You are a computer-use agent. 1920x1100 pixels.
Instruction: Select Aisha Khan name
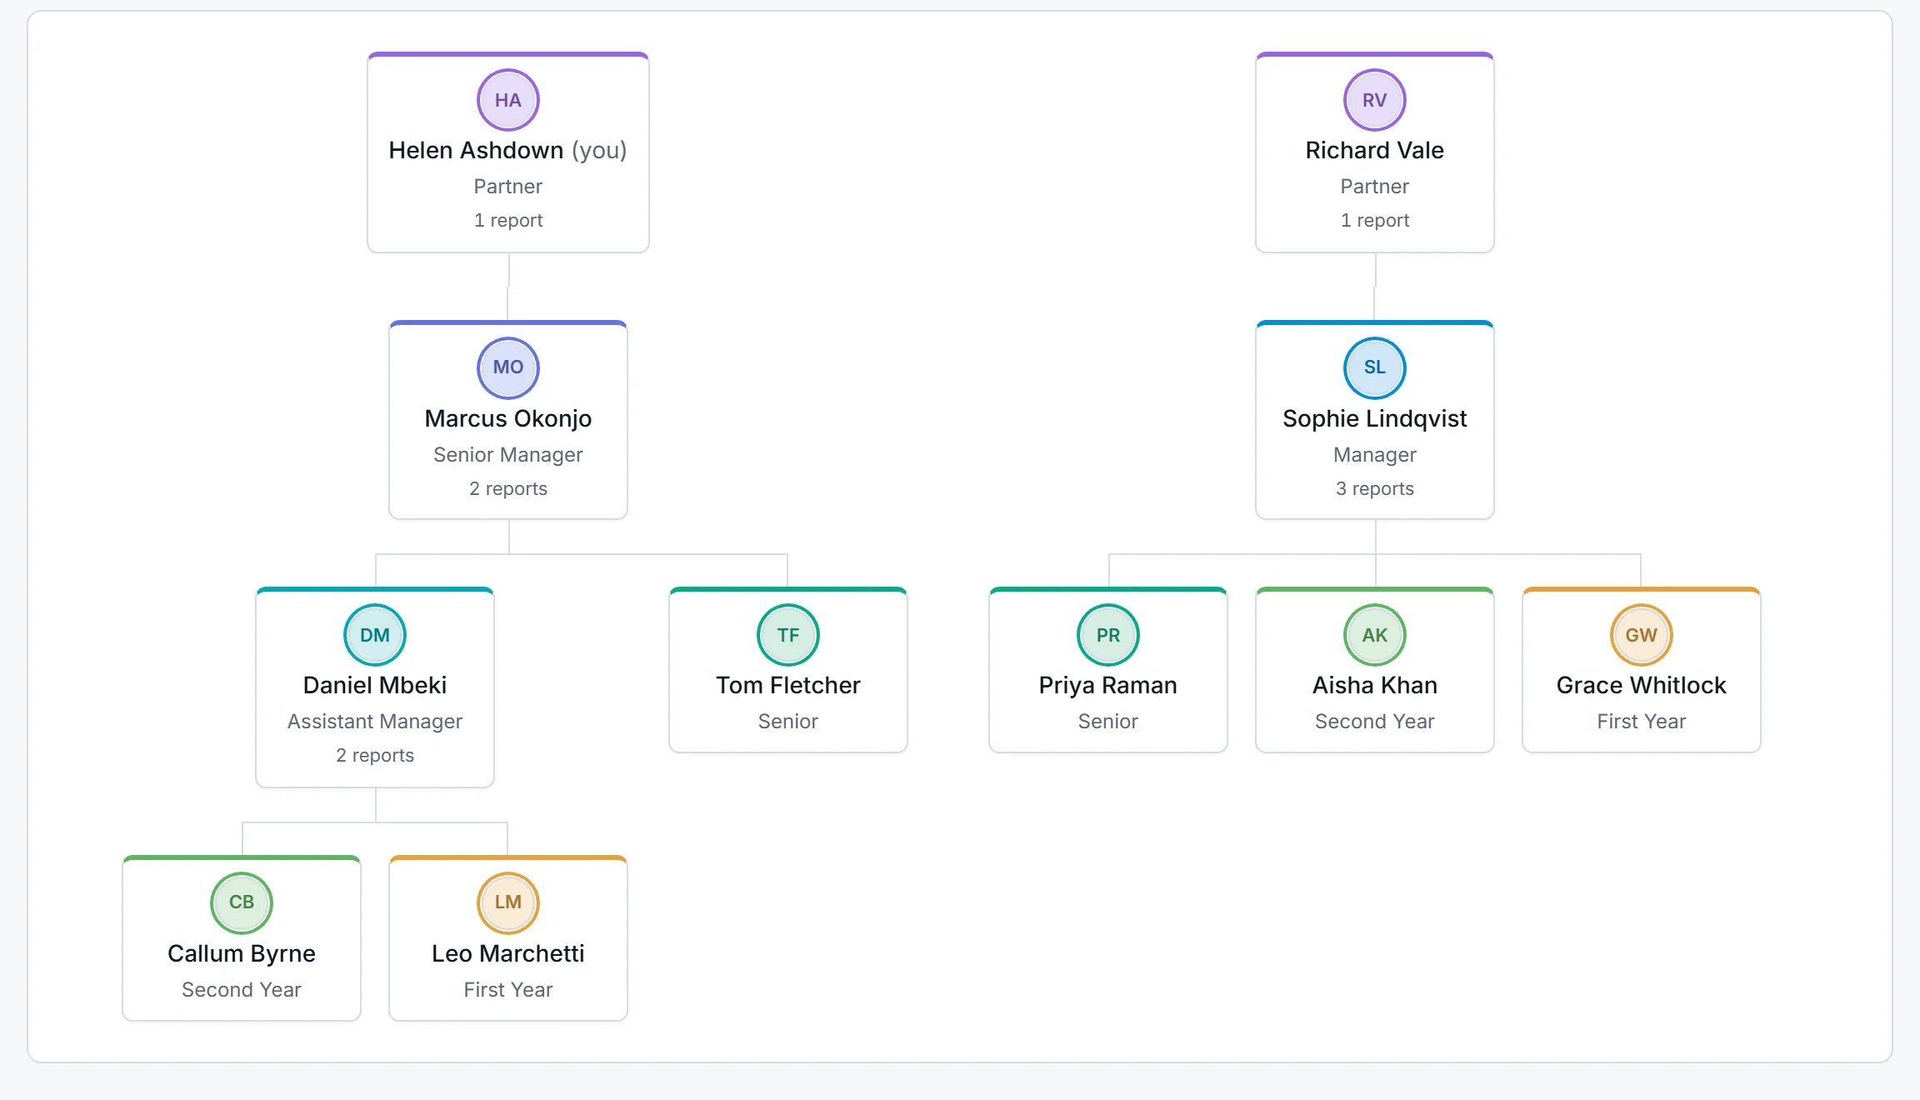[x=1375, y=685]
